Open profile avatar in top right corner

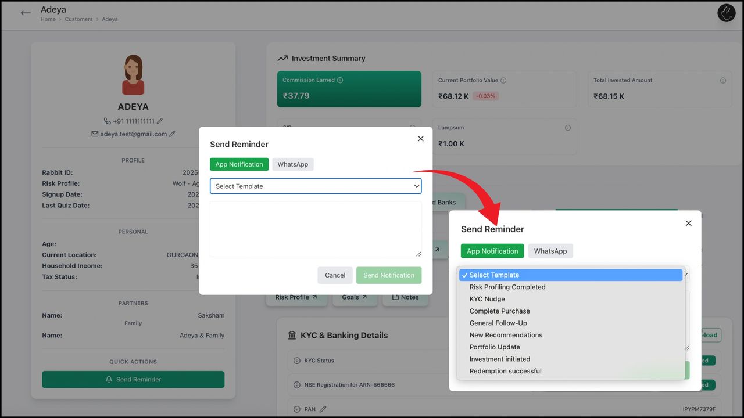pyautogui.click(x=726, y=13)
